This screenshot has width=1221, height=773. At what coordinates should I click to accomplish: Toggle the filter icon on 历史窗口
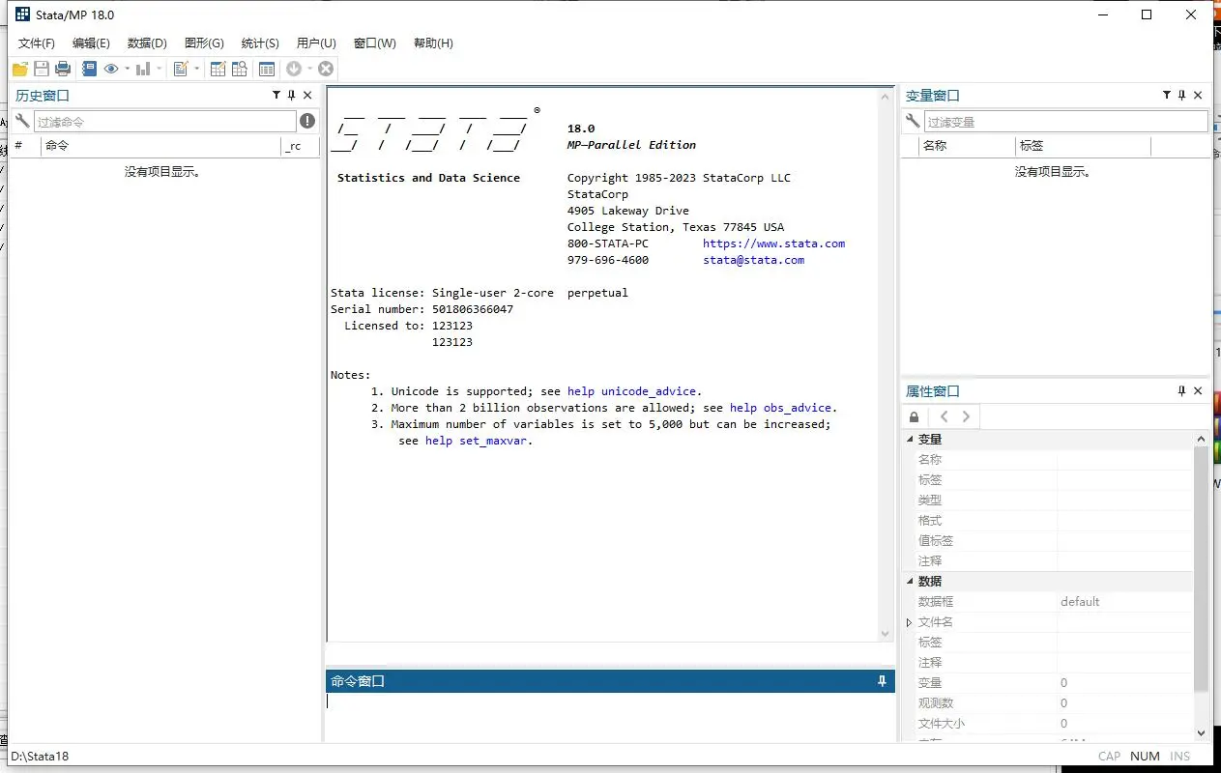(276, 95)
